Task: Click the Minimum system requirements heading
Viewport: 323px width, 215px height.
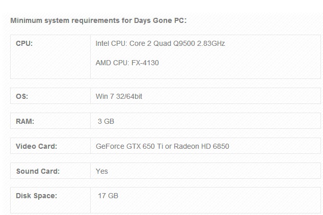Action: 98,20
